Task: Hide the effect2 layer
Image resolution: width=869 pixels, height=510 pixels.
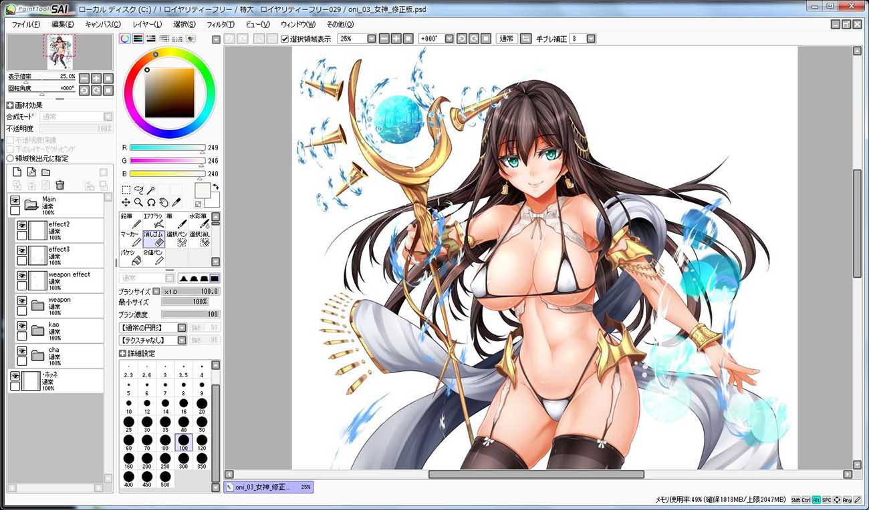Action: tap(21, 225)
